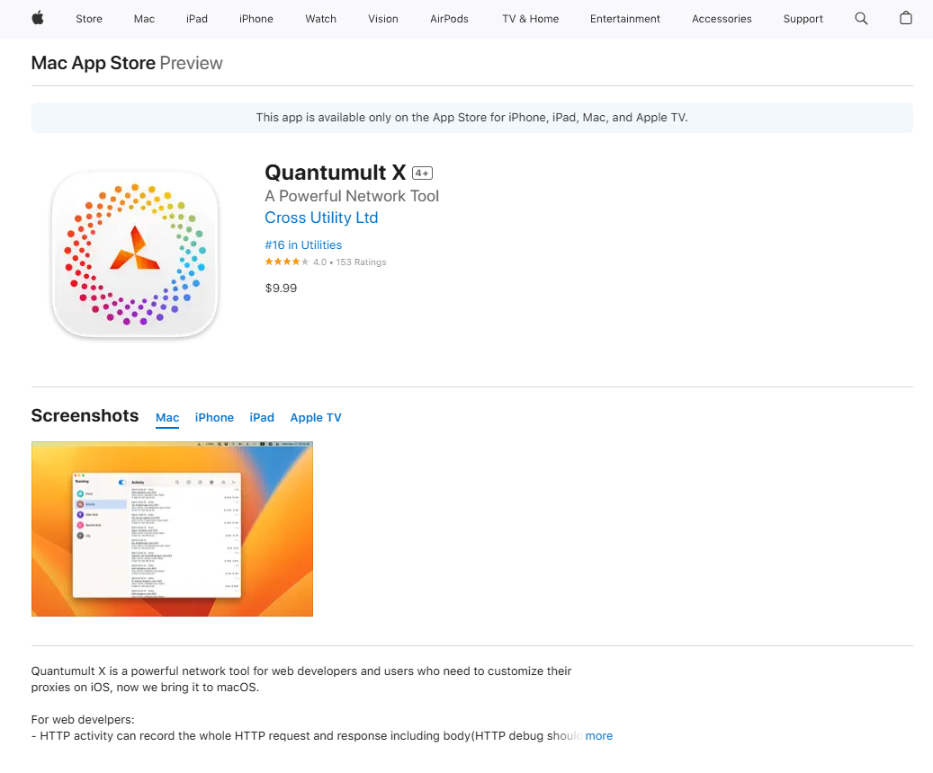Switch to the Apple TV screenshots tab
This screenshot has height=773, width=933.
(x=316, y=417)
